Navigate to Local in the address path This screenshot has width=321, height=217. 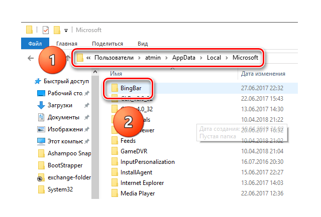213,58
